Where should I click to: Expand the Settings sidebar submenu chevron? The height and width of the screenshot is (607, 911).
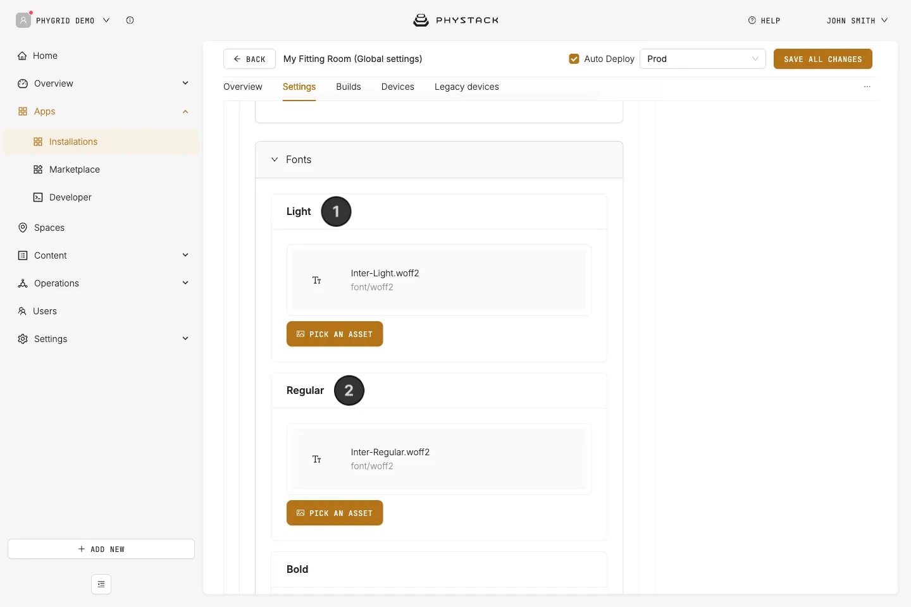(x=185, y=338)
